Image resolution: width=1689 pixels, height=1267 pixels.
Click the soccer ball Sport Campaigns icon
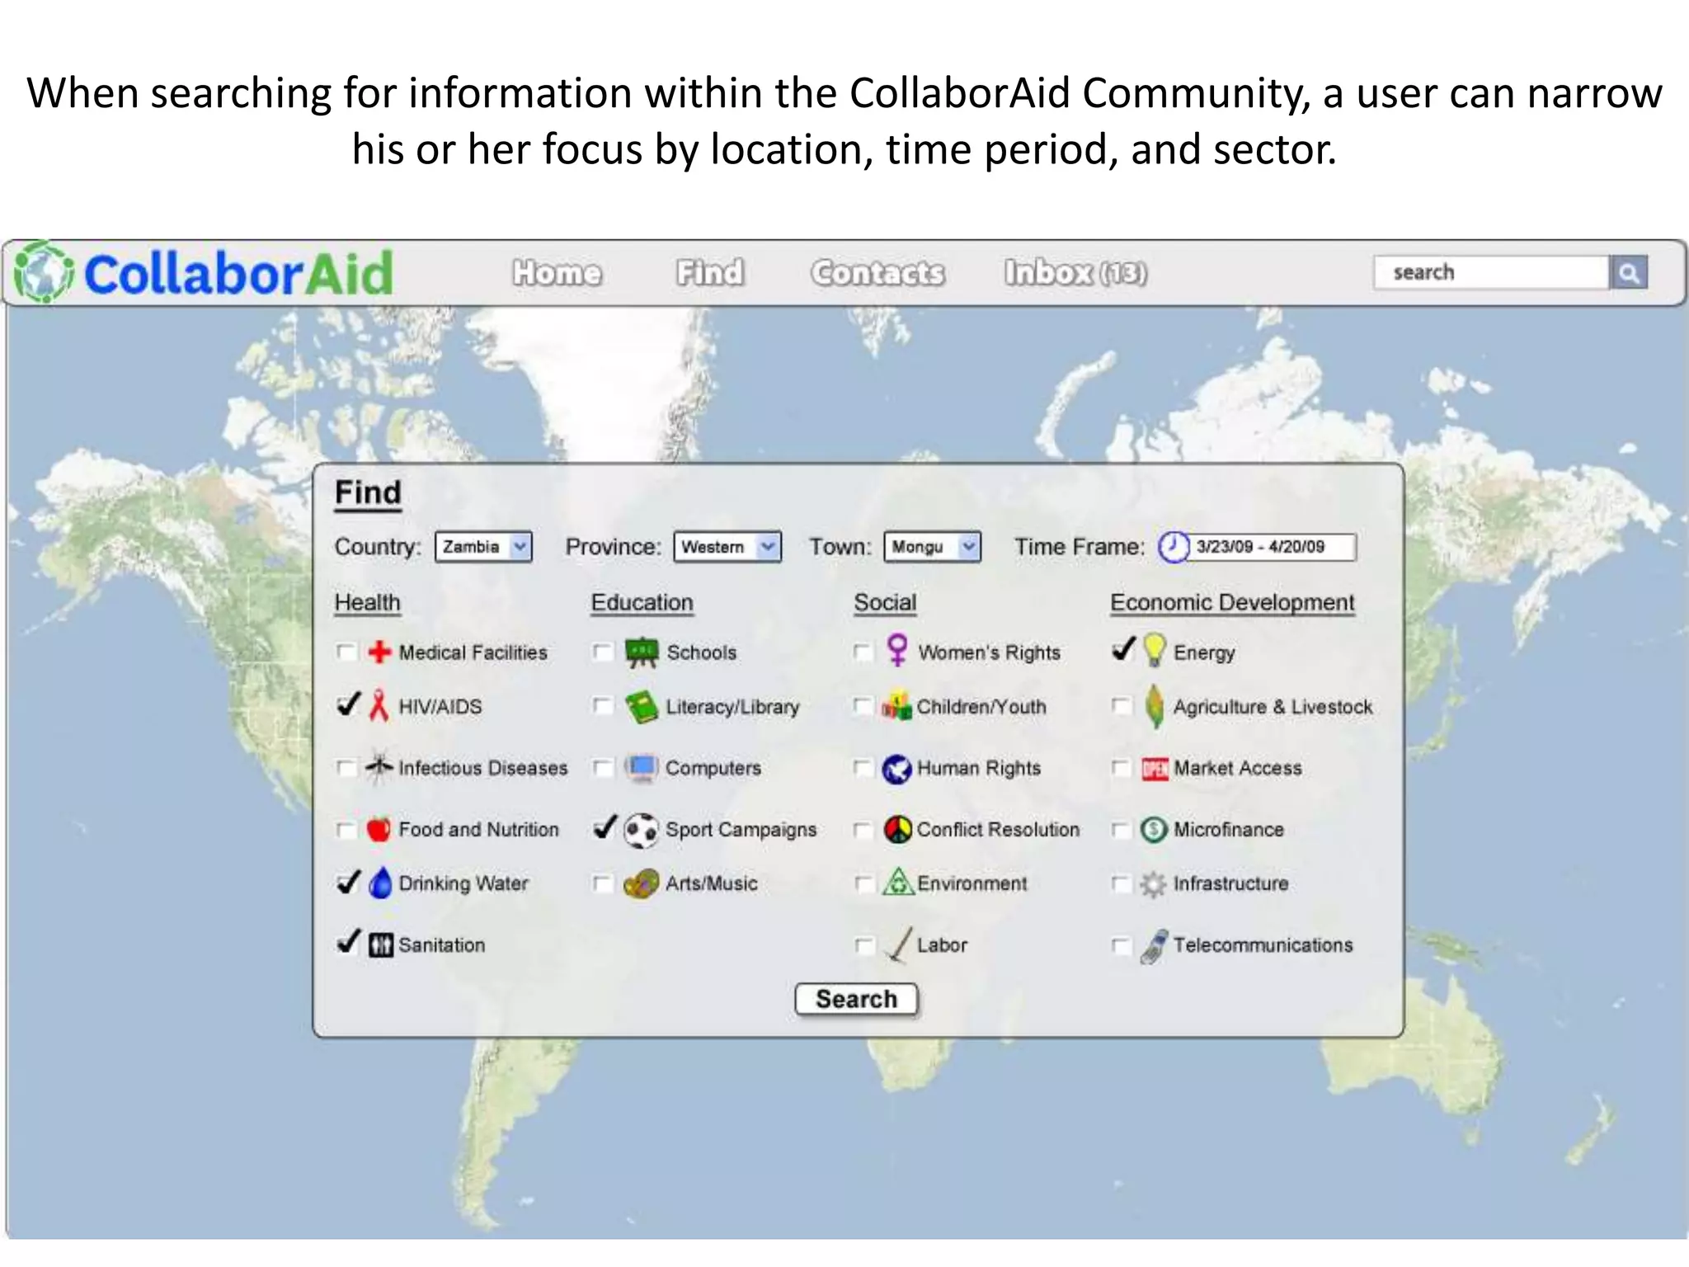click(x=641, y=830)
